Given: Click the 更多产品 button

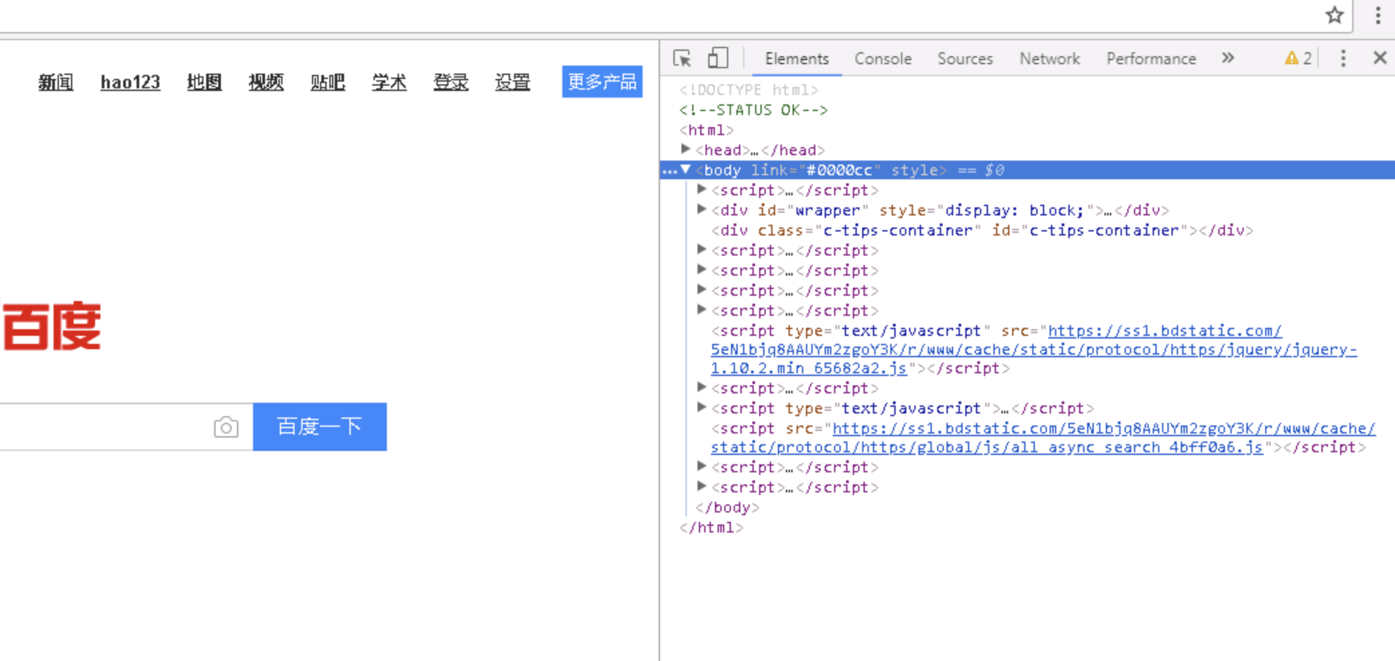Looking at the screenshot, I should click(x=602, y=82).
